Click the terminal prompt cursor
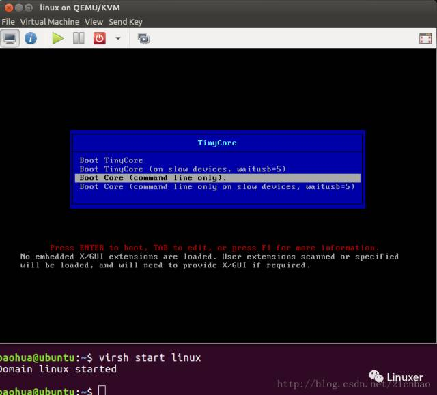 point(102,390)
